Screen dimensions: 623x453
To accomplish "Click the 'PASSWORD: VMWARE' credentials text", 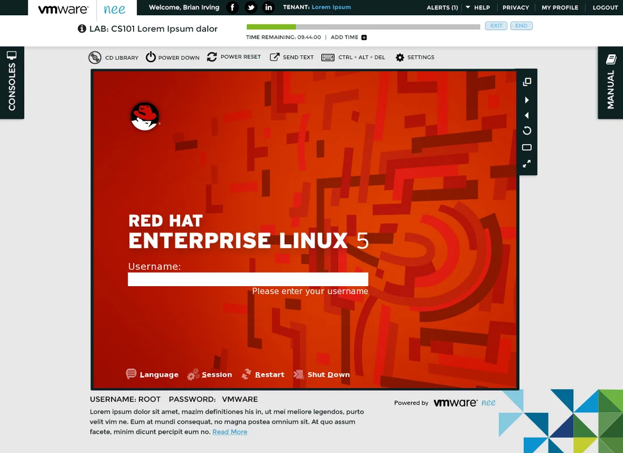I will (x=214, y=399).
